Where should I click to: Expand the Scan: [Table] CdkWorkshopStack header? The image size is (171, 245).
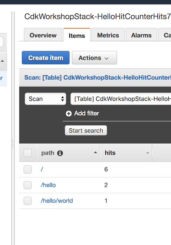click(97, 77)
